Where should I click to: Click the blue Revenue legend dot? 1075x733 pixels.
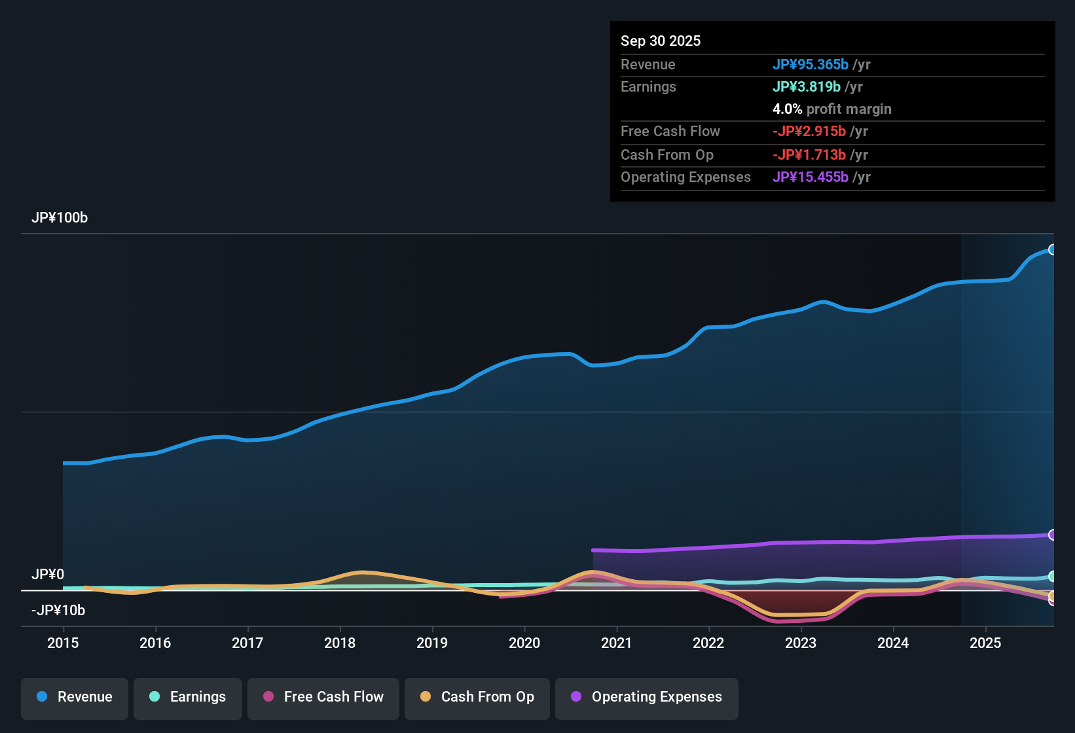[41, 697]
